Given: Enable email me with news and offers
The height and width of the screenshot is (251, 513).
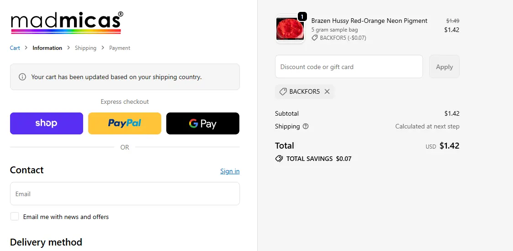Looking at the screenshot, I should click(15, 216).
